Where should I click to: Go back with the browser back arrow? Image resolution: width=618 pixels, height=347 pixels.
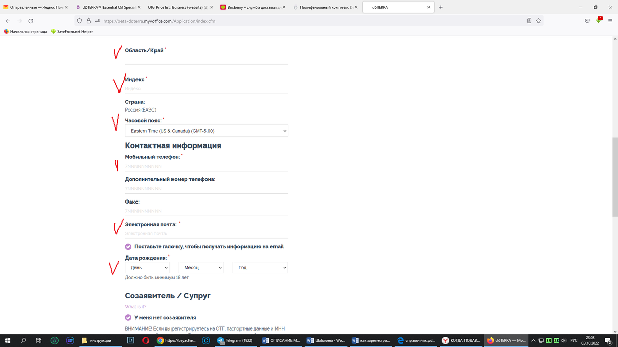coord(8,21)
